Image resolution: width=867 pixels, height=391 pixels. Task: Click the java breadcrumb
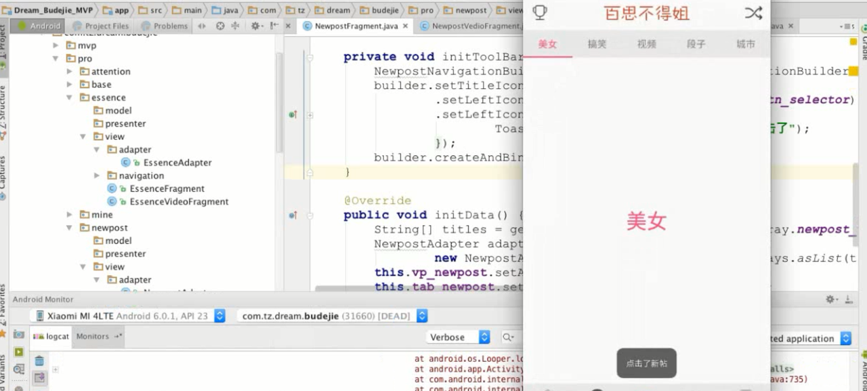(225, 10)
